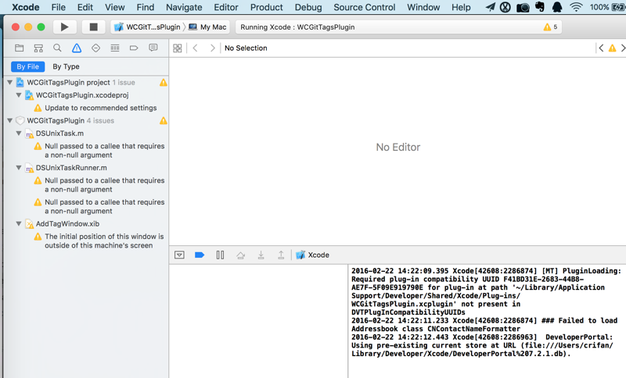Open the Symbol navigator icon
Image resolution: width=626 pixels, height=378 pixels.
click(x=38, y=48)
